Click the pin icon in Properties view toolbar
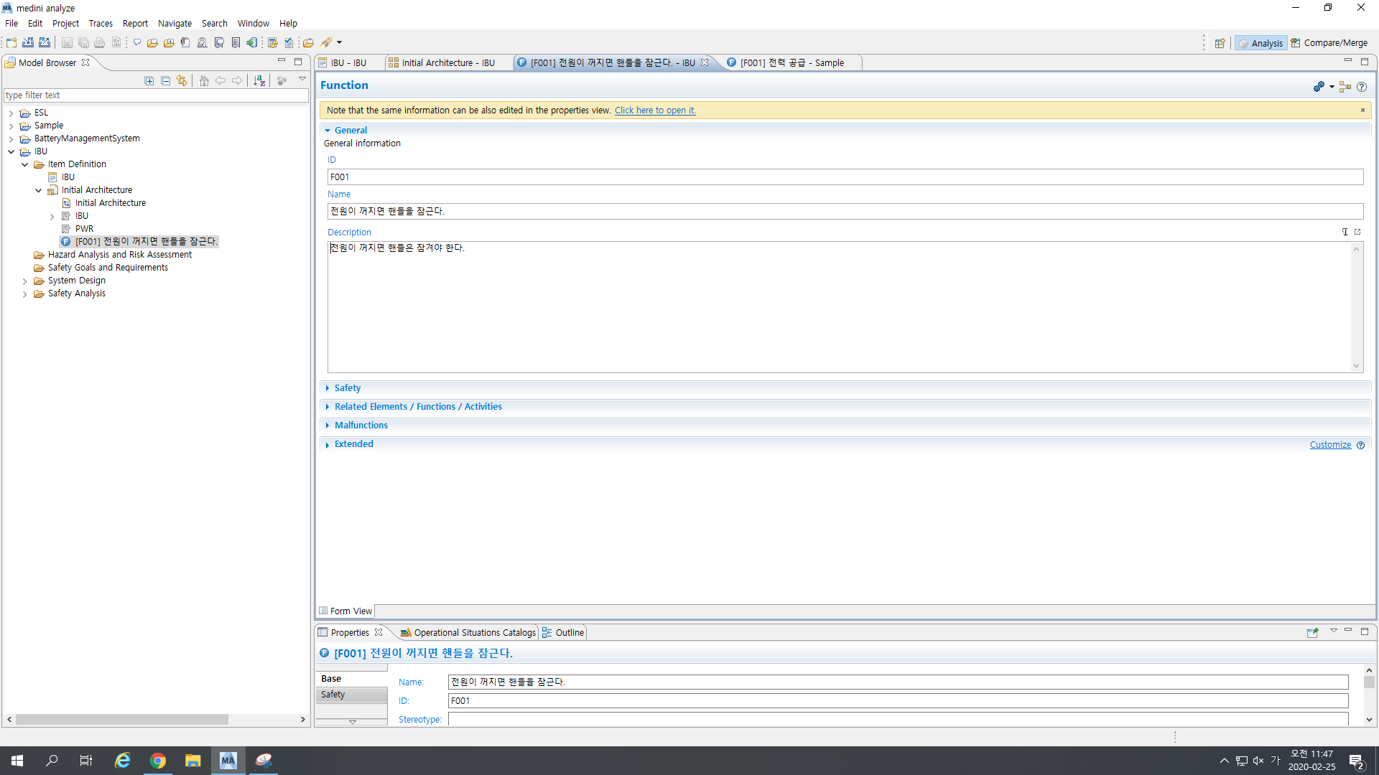This screenshot has width=1379, height=775. pyautogui.click(x=1312, y=633)
